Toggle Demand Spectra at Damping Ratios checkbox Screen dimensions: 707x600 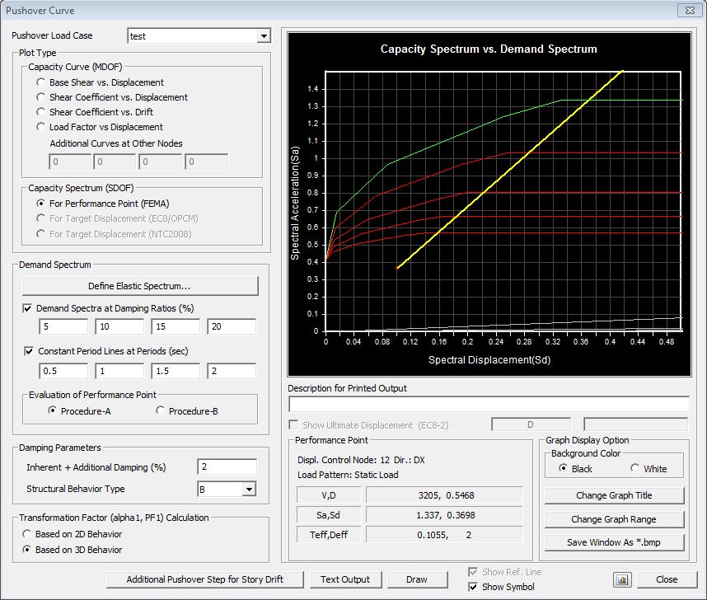[x=28, y=308]
